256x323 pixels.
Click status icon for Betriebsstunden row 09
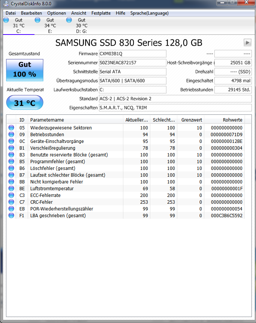point(11,135)
